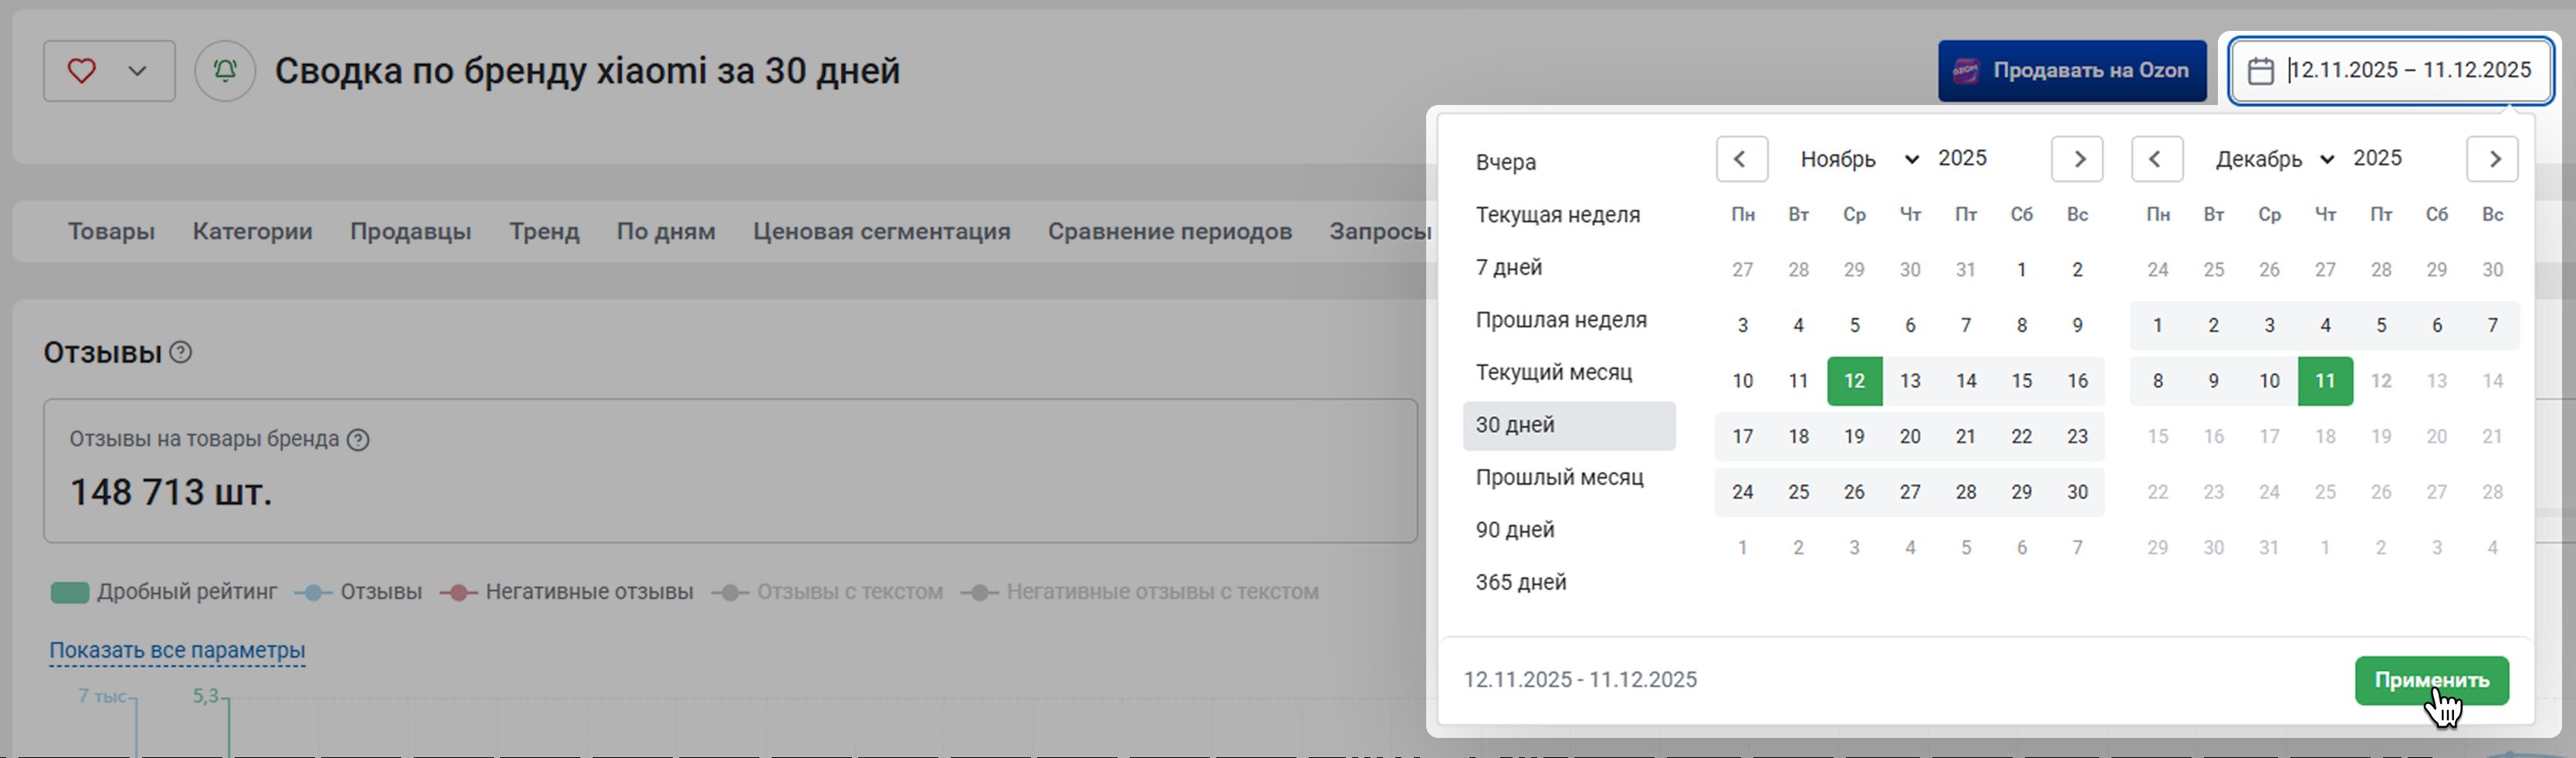
Task: Click help icon next to Отзывы heading
Action: click(181, 352)
